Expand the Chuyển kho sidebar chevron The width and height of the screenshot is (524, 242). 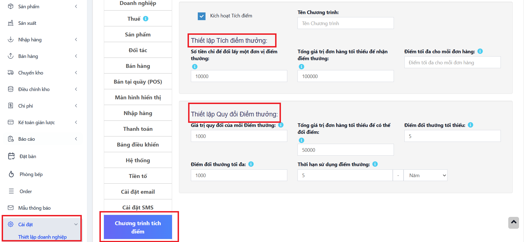[76, 73]
